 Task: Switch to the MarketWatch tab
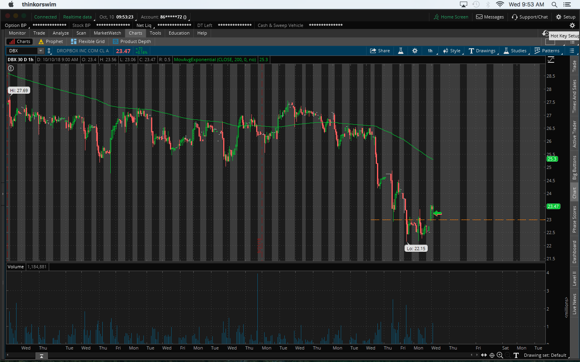click(x=108, y=33)
